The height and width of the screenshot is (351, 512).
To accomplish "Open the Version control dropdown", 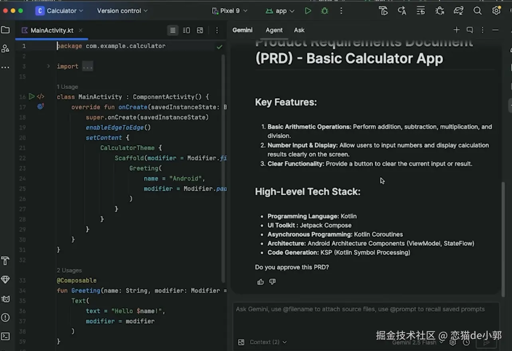I will 122,11.
